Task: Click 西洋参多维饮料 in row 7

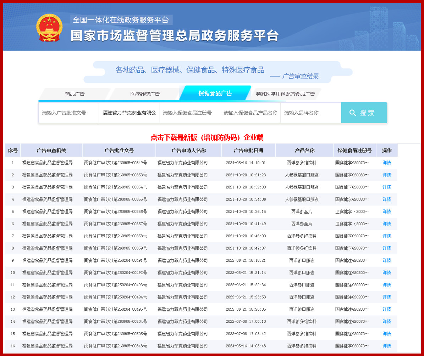Action: [x=302, y=236]
